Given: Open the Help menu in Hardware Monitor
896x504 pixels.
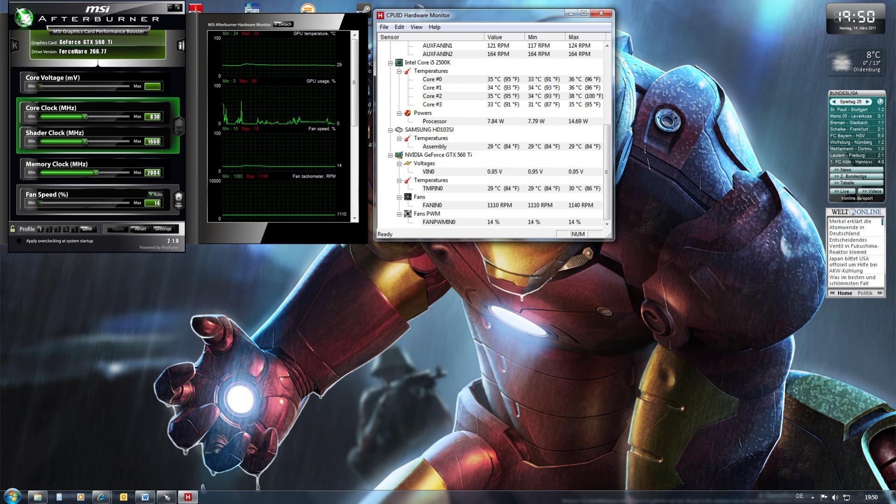Looking at the screenshot, I should 434,27.
